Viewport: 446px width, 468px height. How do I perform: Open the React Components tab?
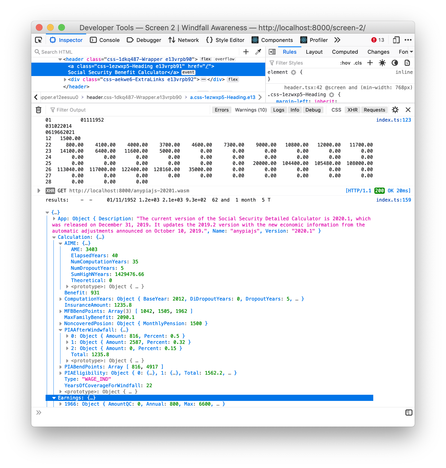[272, 40]
